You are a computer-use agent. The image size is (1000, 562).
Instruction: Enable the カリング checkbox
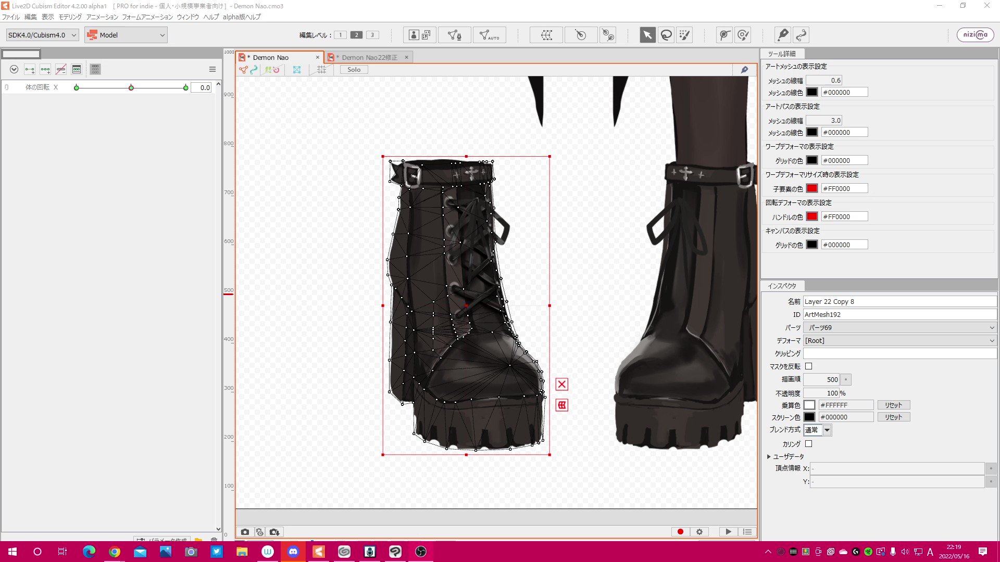click(x=808, y=444)
